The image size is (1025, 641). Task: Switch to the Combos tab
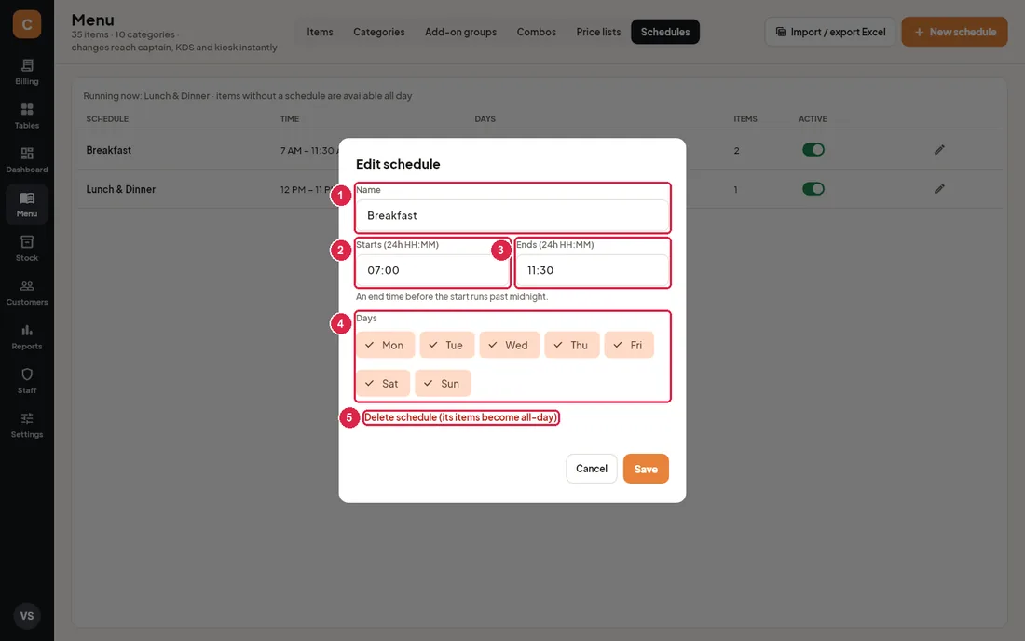[x=537, y=32]
